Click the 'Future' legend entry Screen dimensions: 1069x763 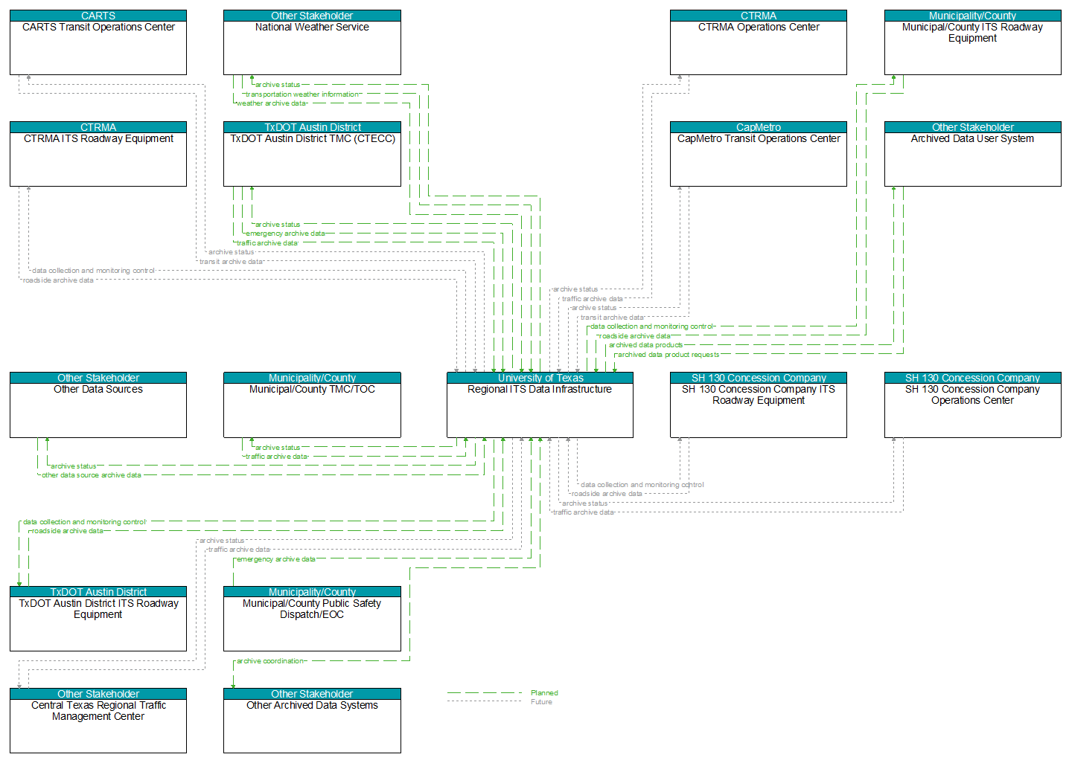point(541,702)
